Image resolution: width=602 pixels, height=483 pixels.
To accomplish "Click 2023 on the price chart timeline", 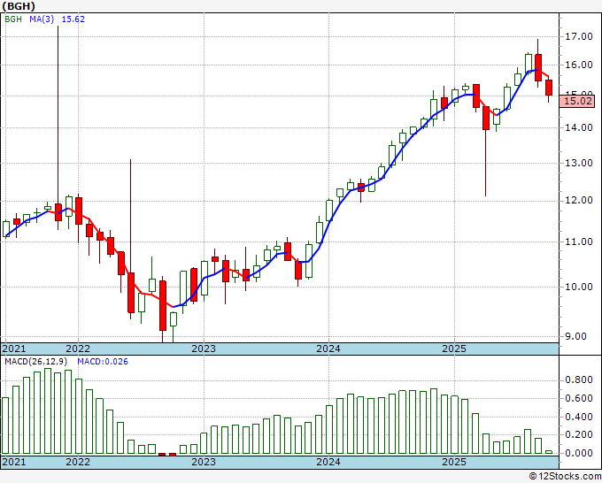I will point(204,349).
